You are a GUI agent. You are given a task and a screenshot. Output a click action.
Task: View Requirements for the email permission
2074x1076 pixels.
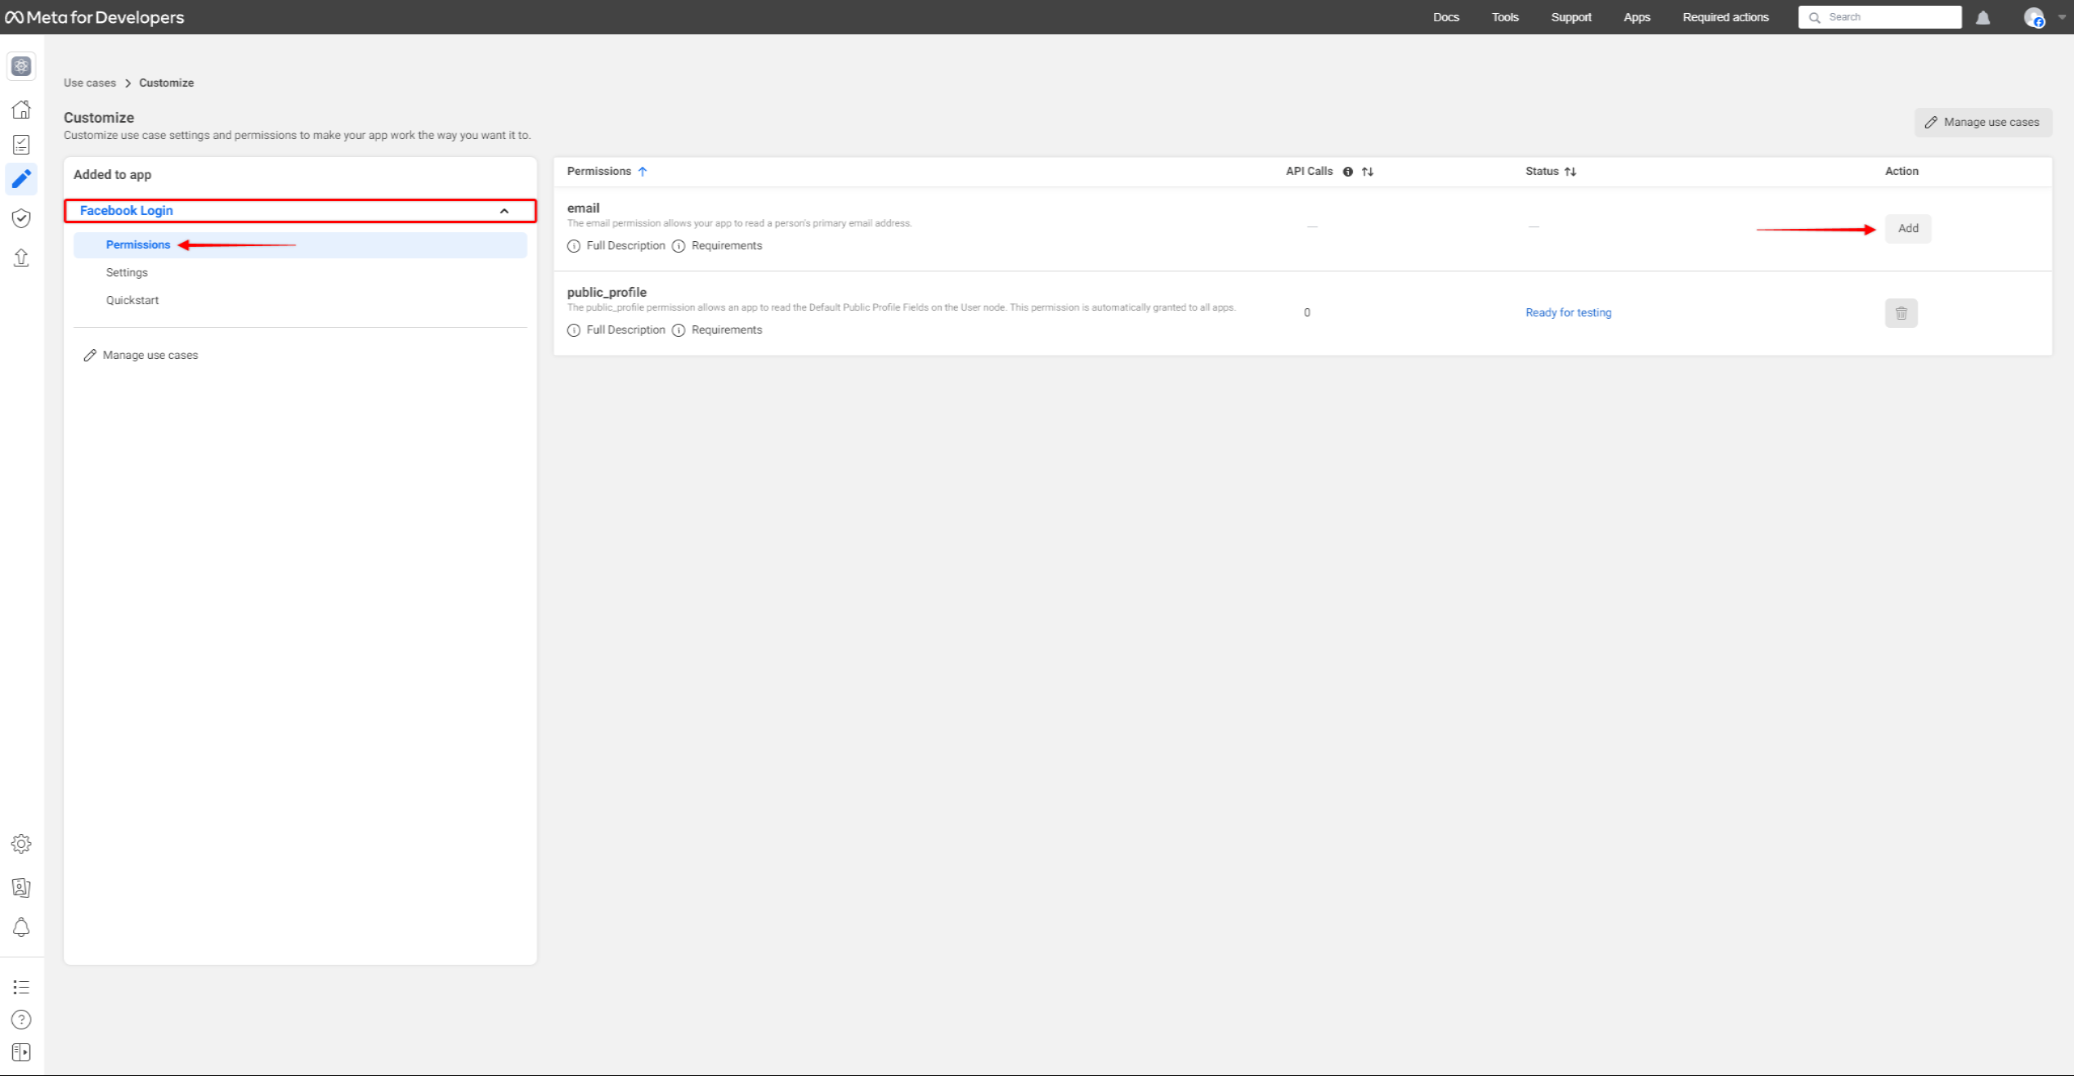pos(717,246)
